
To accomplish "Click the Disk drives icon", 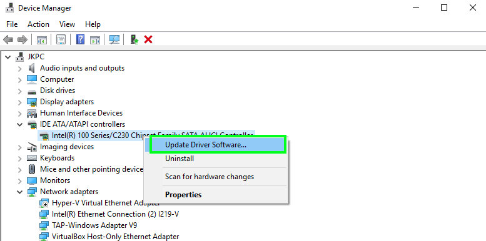I will [x=32, y=92].
